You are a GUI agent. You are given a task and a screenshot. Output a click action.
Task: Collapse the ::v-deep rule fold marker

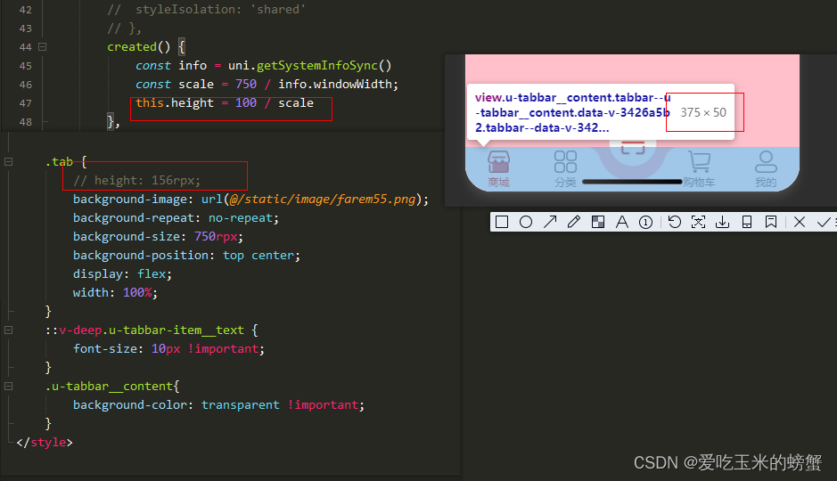coord(9,330)
